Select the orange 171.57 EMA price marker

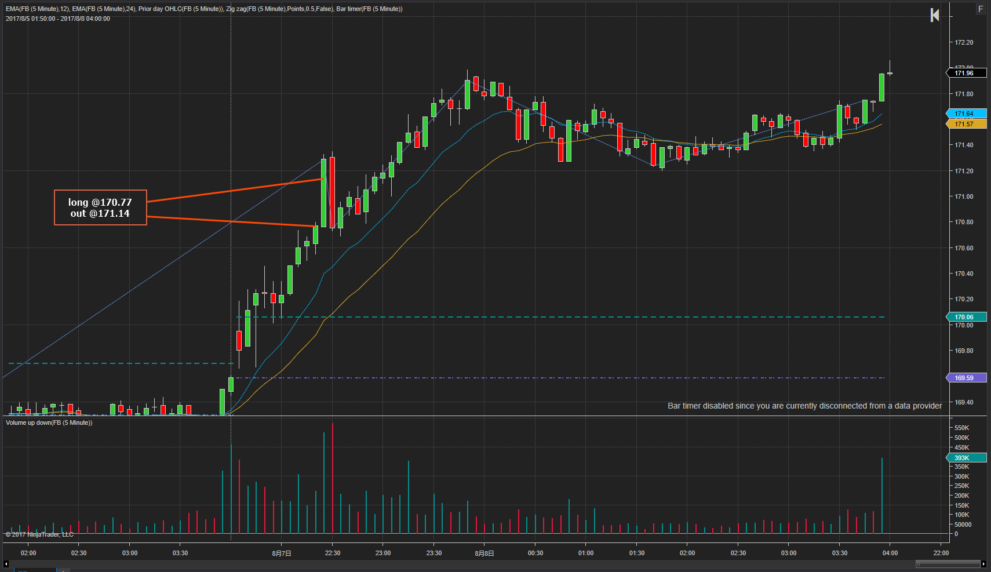[x=967, y=124]
